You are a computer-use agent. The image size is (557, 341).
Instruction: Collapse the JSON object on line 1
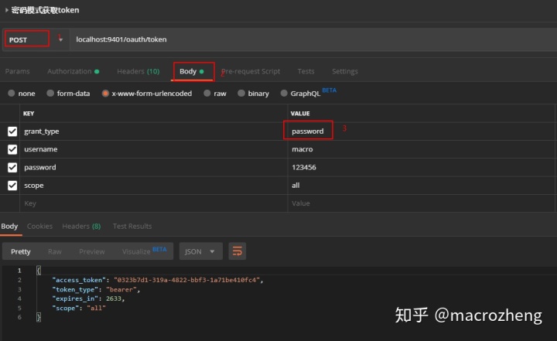(39, 271)
